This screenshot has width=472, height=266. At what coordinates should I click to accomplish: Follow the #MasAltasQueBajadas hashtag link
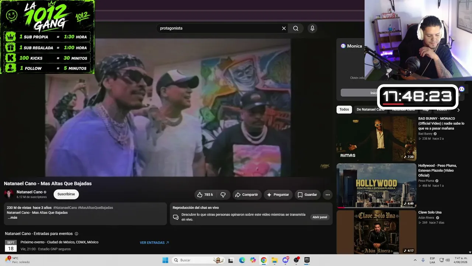96,208
